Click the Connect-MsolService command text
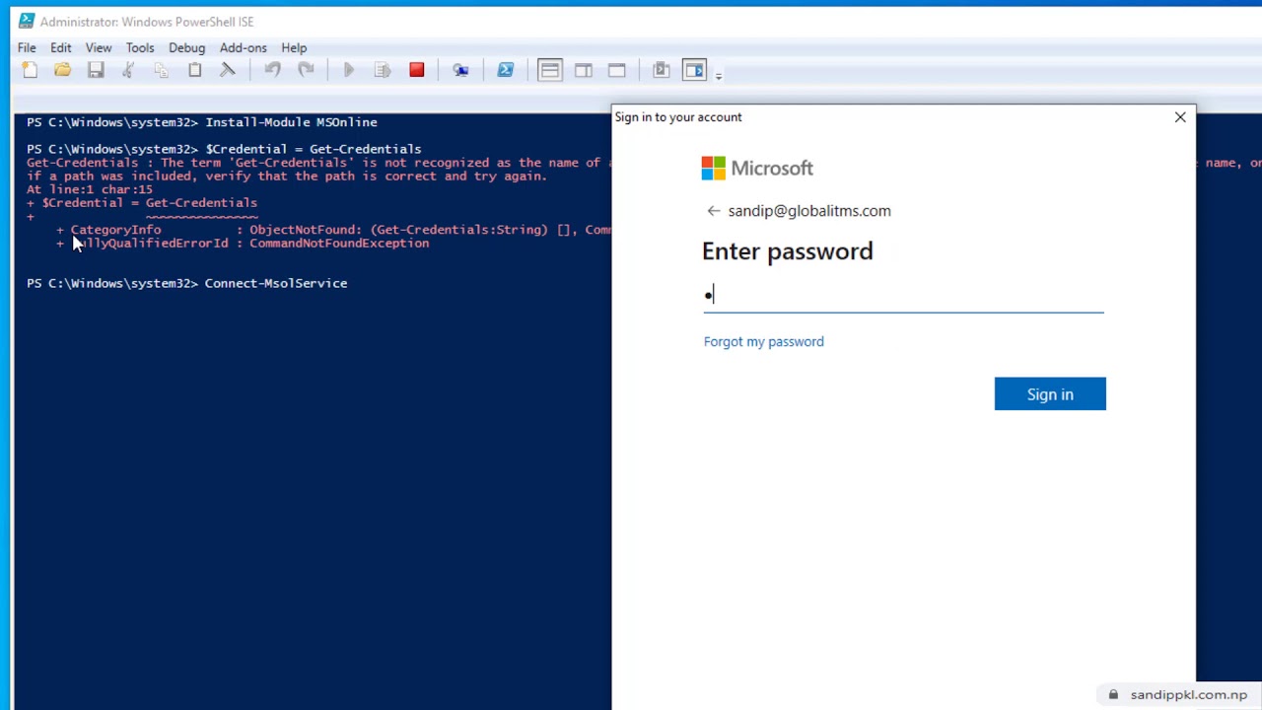The image size is (1262, 710). 276,283
